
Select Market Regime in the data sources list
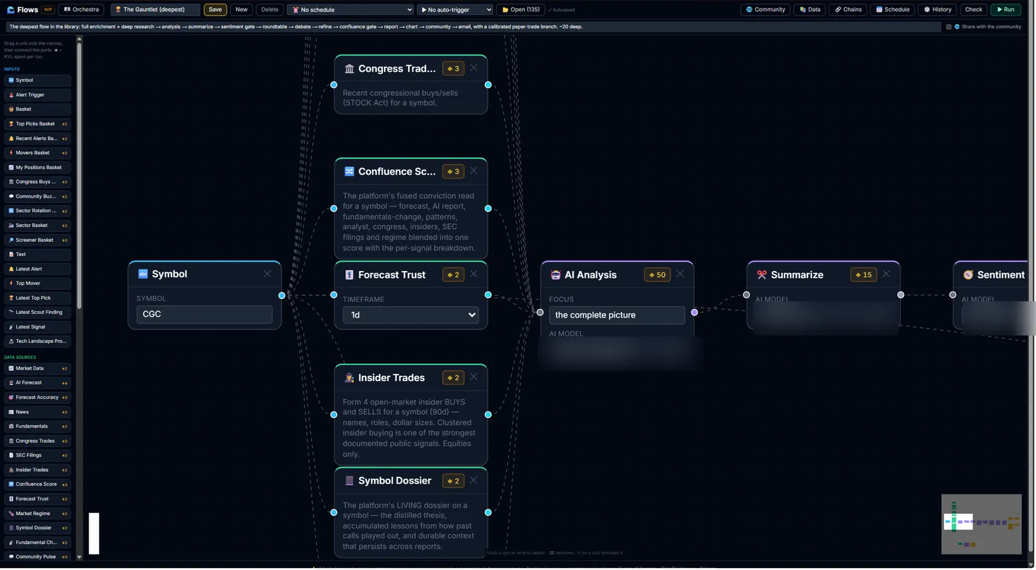[38, 514]
